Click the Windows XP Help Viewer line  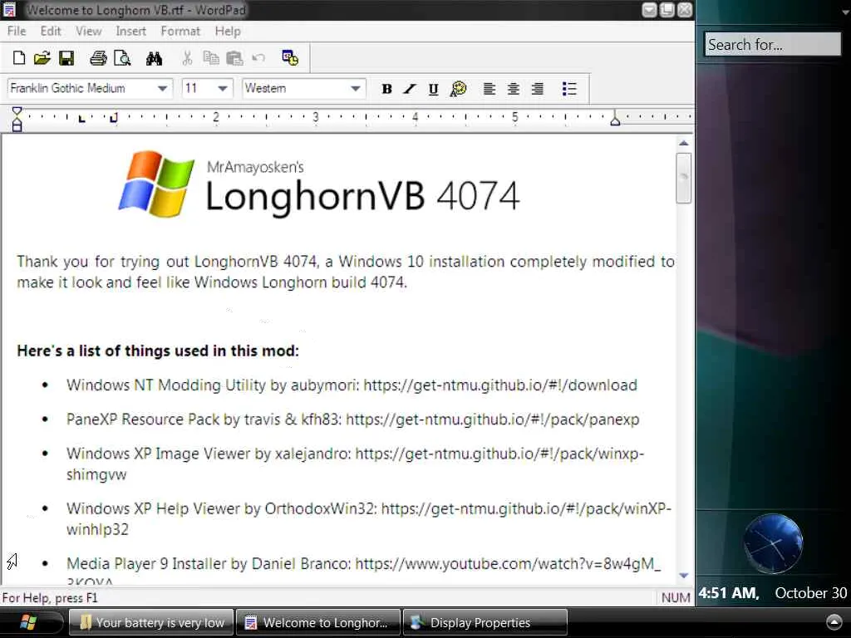[368, 518]
